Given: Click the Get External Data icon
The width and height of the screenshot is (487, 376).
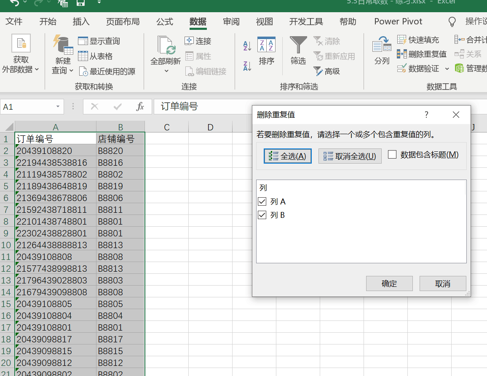Looking at the screenshot, I should click(21, 43).
